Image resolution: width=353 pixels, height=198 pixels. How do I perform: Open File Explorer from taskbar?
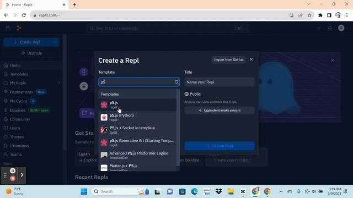[x=231, y=191]
